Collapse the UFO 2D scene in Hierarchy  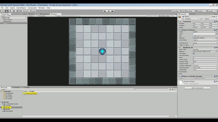1,18
